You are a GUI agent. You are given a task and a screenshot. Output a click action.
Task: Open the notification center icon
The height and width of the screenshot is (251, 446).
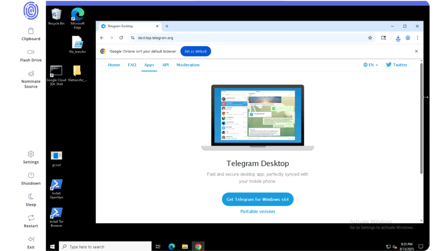[421, 247]
